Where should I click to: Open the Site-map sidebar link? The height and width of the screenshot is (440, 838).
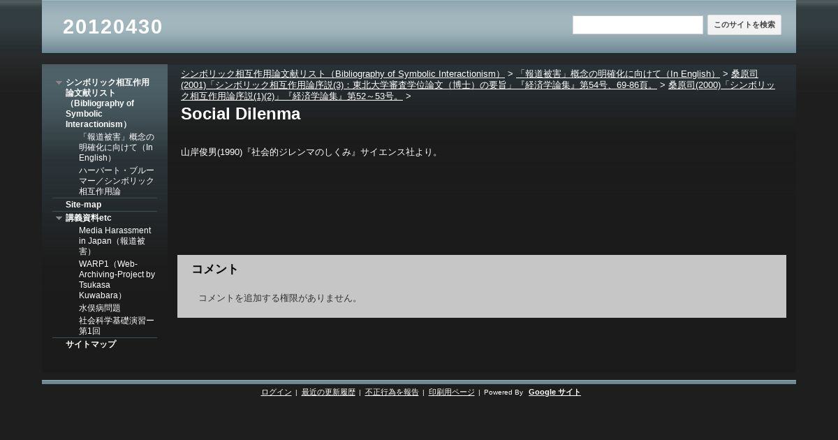(83, 205)
